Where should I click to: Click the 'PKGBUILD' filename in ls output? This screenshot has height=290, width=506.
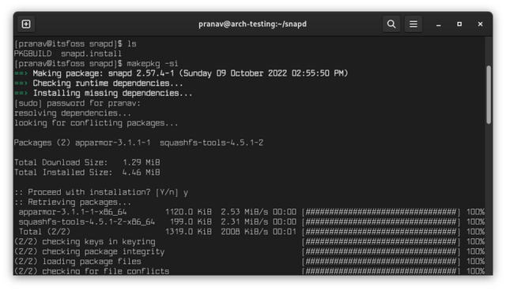(x=33, y=54)
